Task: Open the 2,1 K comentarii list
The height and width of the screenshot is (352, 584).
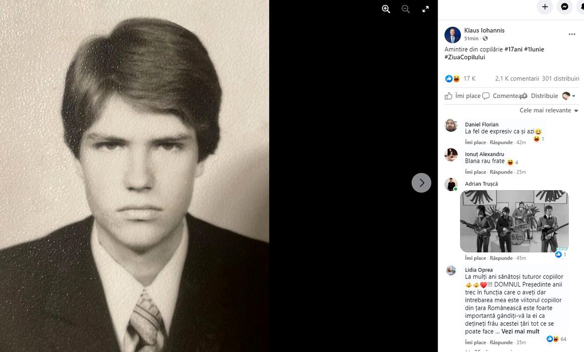Action: pyautogui.click(x=517, y=79)
